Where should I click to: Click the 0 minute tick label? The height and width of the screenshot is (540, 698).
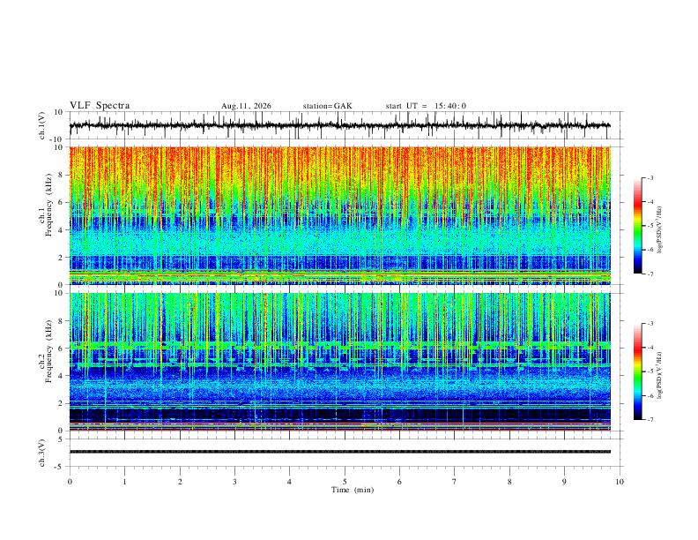[x=70, y=482]
